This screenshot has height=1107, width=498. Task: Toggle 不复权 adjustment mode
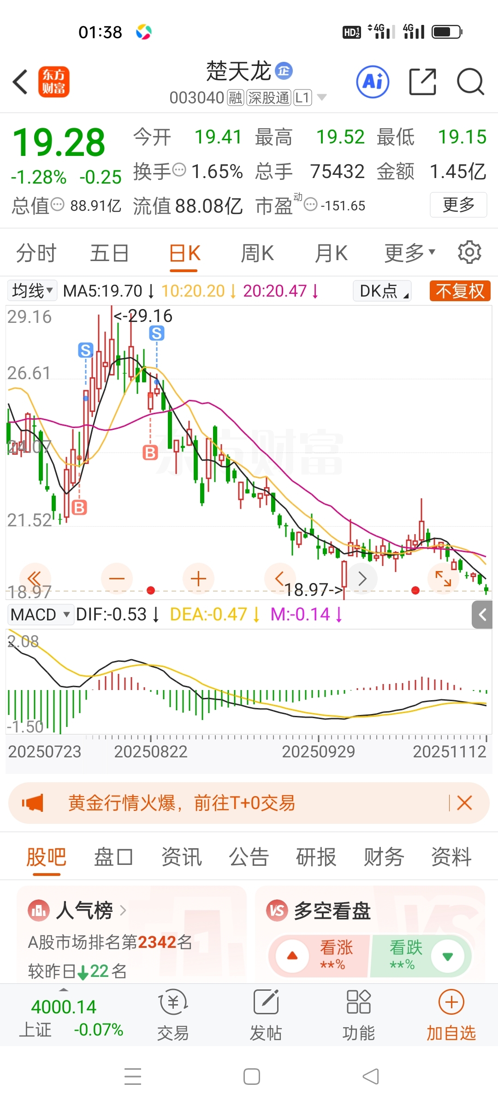pos(460,291)
